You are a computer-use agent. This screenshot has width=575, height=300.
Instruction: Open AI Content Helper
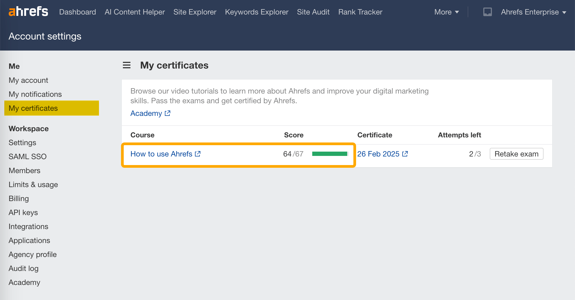tap(135, 12)
